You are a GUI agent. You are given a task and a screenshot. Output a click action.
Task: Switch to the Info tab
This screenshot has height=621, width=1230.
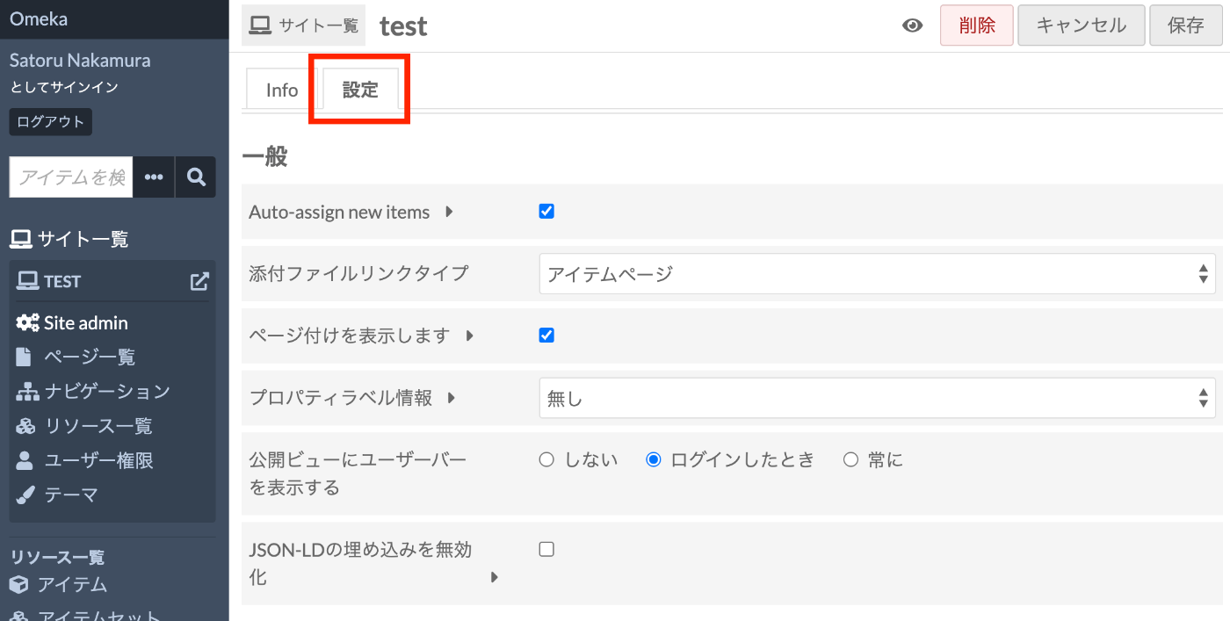point(282,90)
